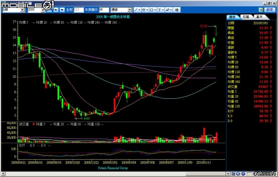Click the 成交量 volume legend label
This screenshot has height=177, width=278.
24,124
